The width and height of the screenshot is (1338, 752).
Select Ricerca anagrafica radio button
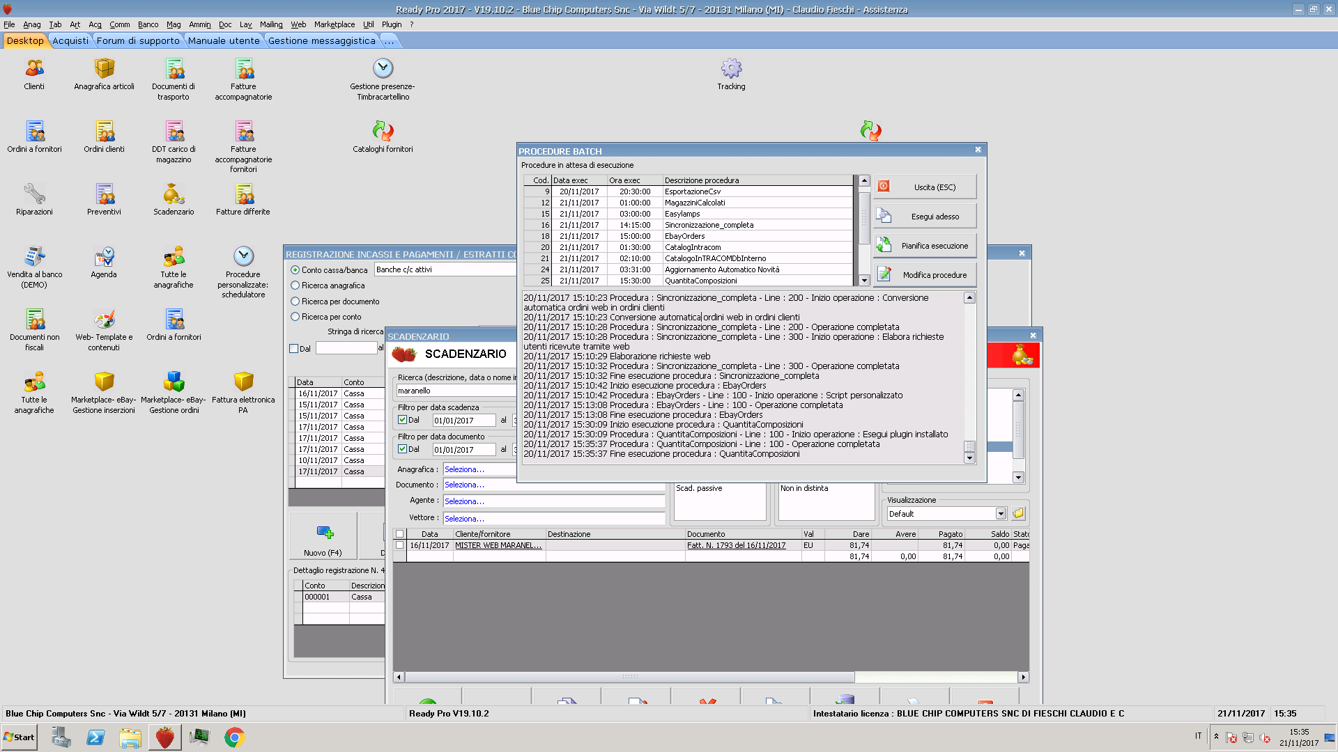pos(295,285)
